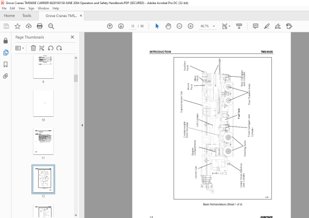Activate the Hand pan tool
The image size is (309, 218).
click(168, 26)
